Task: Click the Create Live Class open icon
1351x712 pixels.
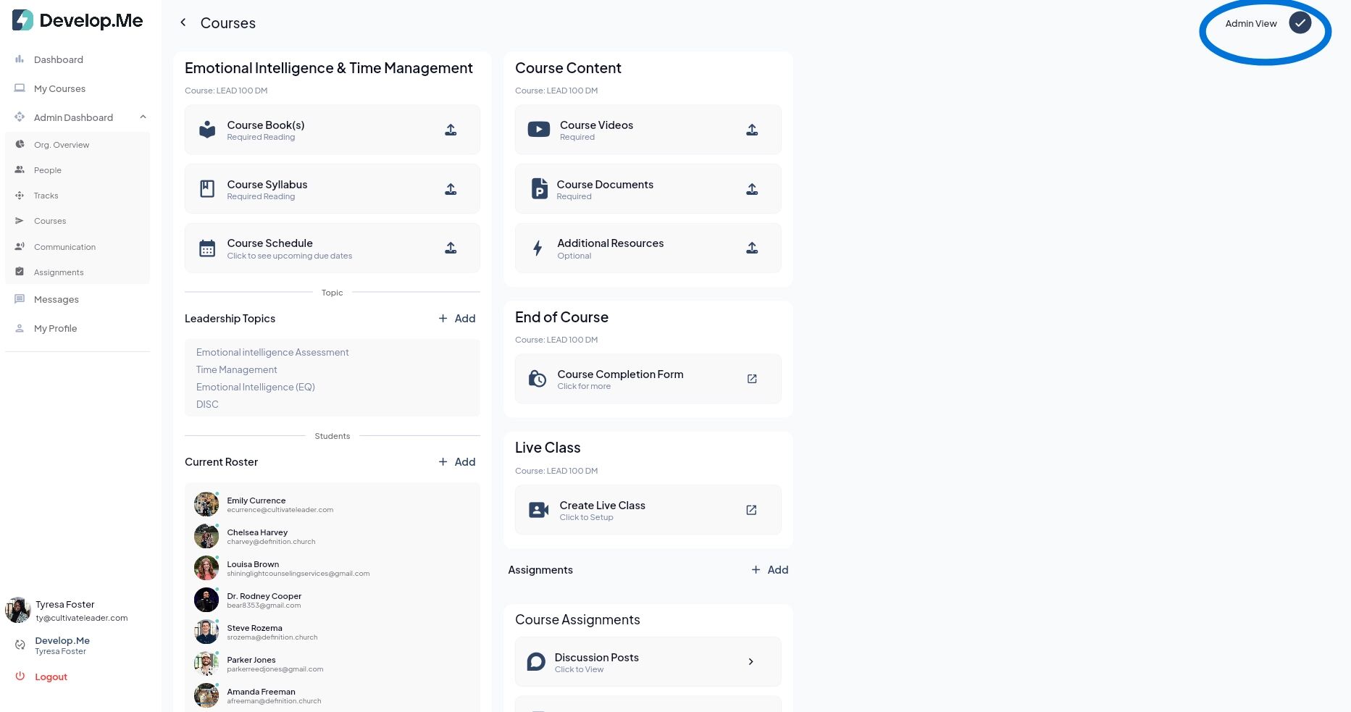Action: point(751,510)
